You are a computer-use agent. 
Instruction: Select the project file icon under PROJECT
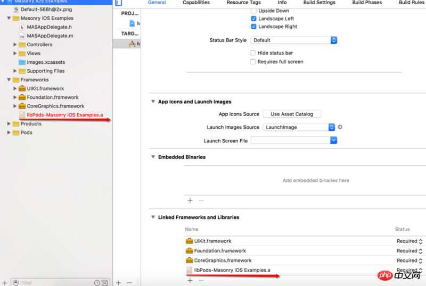(132, 23)
